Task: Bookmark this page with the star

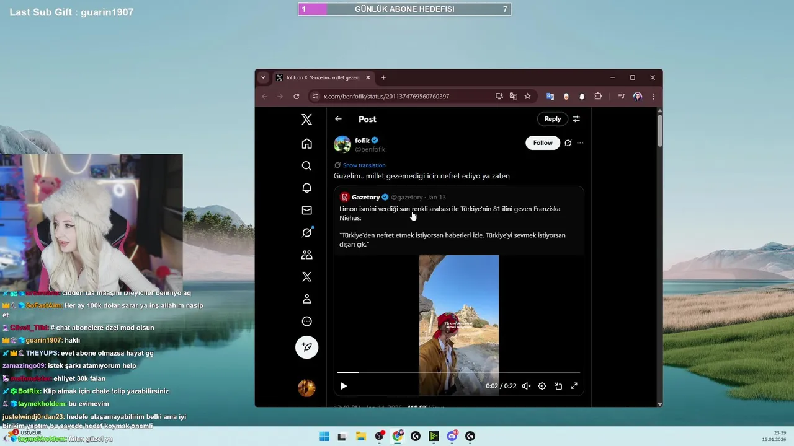Action: [x=527, y=97]
